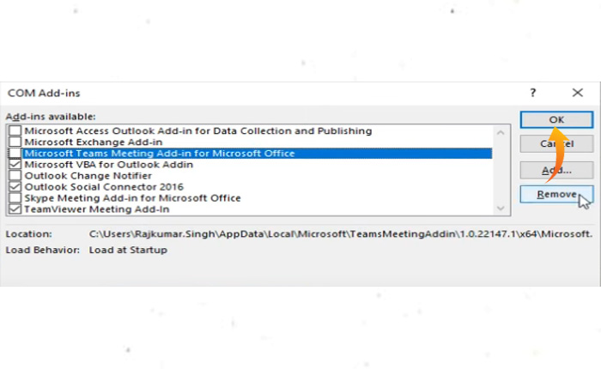
Task: Highlight the TeamViewer Meeting Add-In row
Action: pos(96,209)
